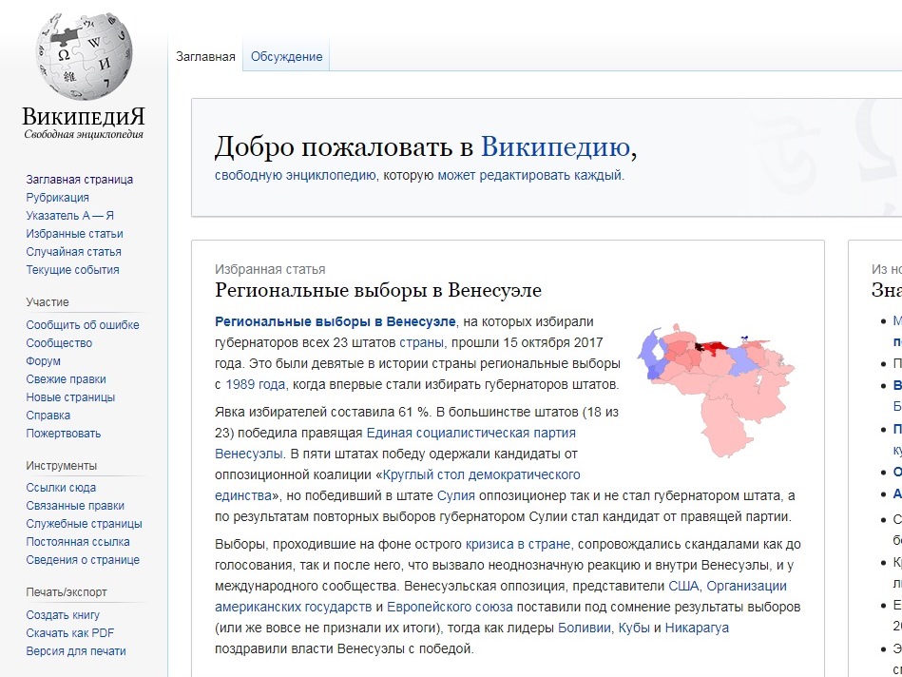Click the страны link in article

click(x=422, y=342)
